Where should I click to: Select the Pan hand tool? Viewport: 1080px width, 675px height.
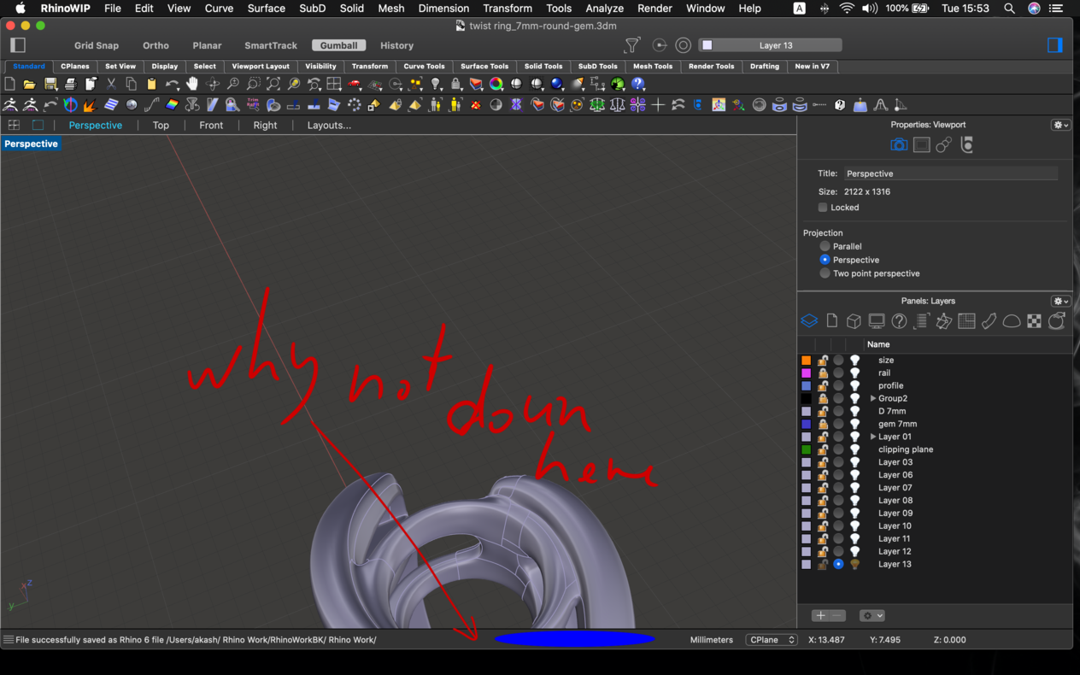click(x=192, y=84)
